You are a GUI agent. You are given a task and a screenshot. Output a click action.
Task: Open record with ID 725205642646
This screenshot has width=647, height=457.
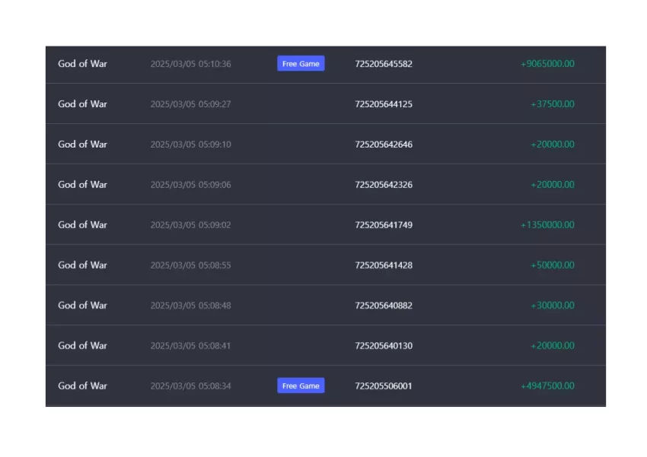click(x=384, y=144)
